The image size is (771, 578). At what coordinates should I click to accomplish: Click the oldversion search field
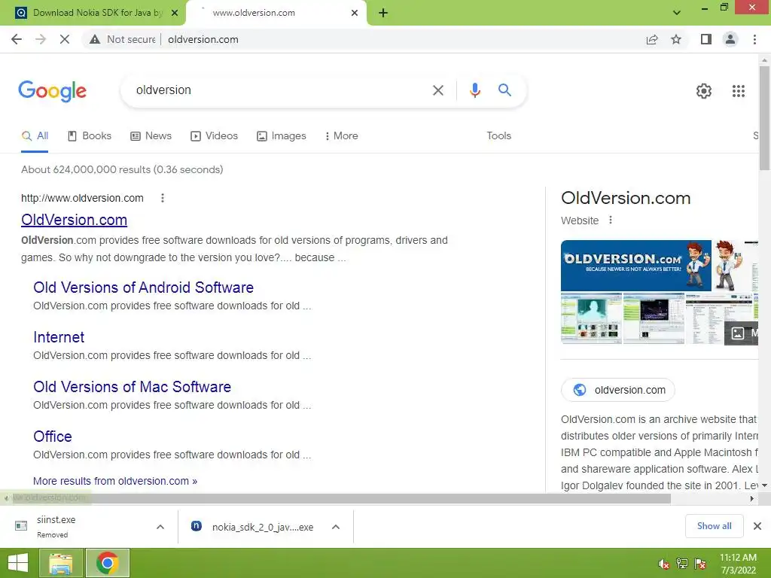(x=280, y=90)
